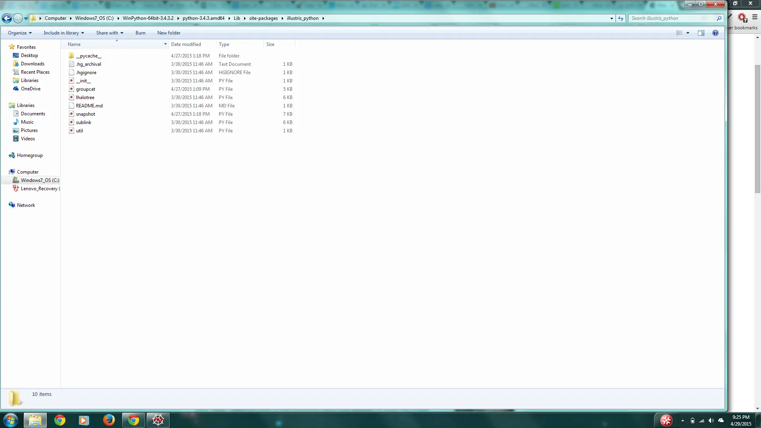The image size is (761, 428).
Task: Navigate to site-packages in breadcrumb
Action: tap(263, 18)
